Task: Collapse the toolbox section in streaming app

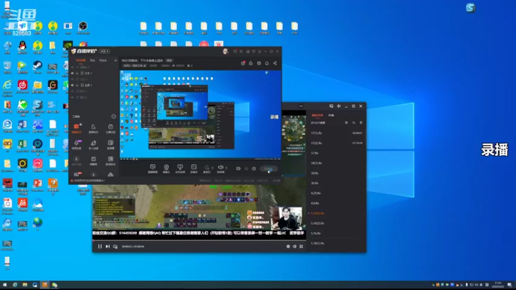Action: pos(114,117)
